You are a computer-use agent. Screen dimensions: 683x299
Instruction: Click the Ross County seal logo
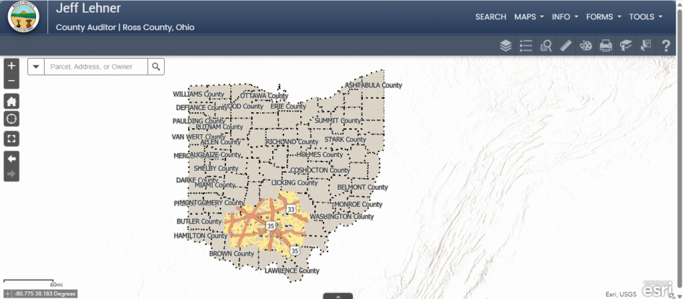(23, 17)
